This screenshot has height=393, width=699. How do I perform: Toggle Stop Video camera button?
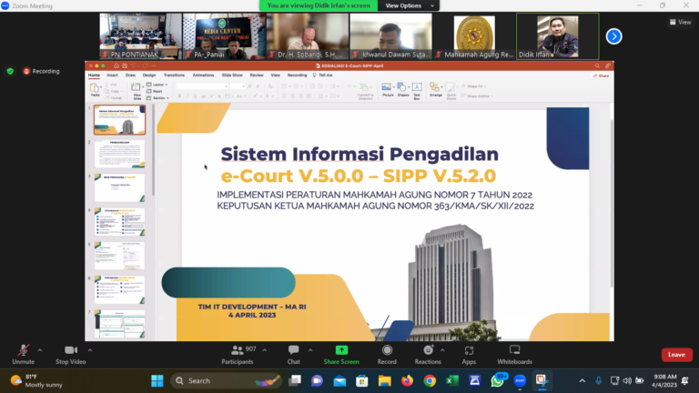coord(71,352)
